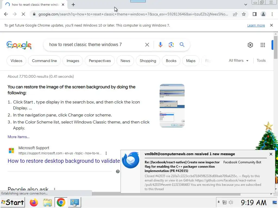Close the Thunderbird new message notification
Screen dimensions: 278x208
click(x=271, y=154)
